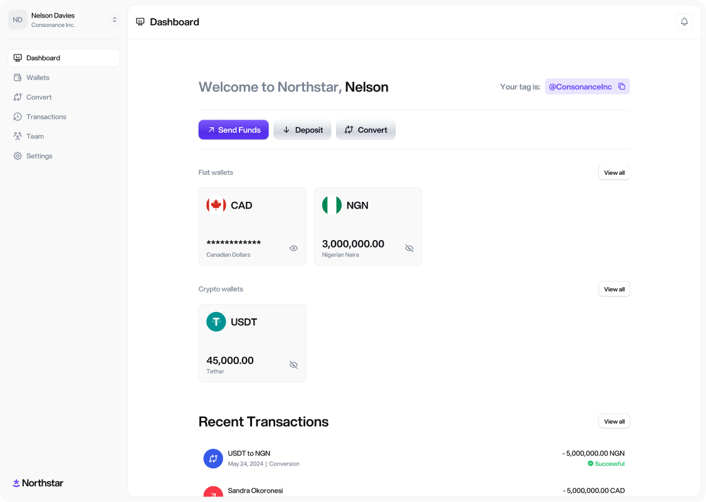706x502 pixels.
Task: Show the CAD wallet balance
Action: (x=293, y=248)
